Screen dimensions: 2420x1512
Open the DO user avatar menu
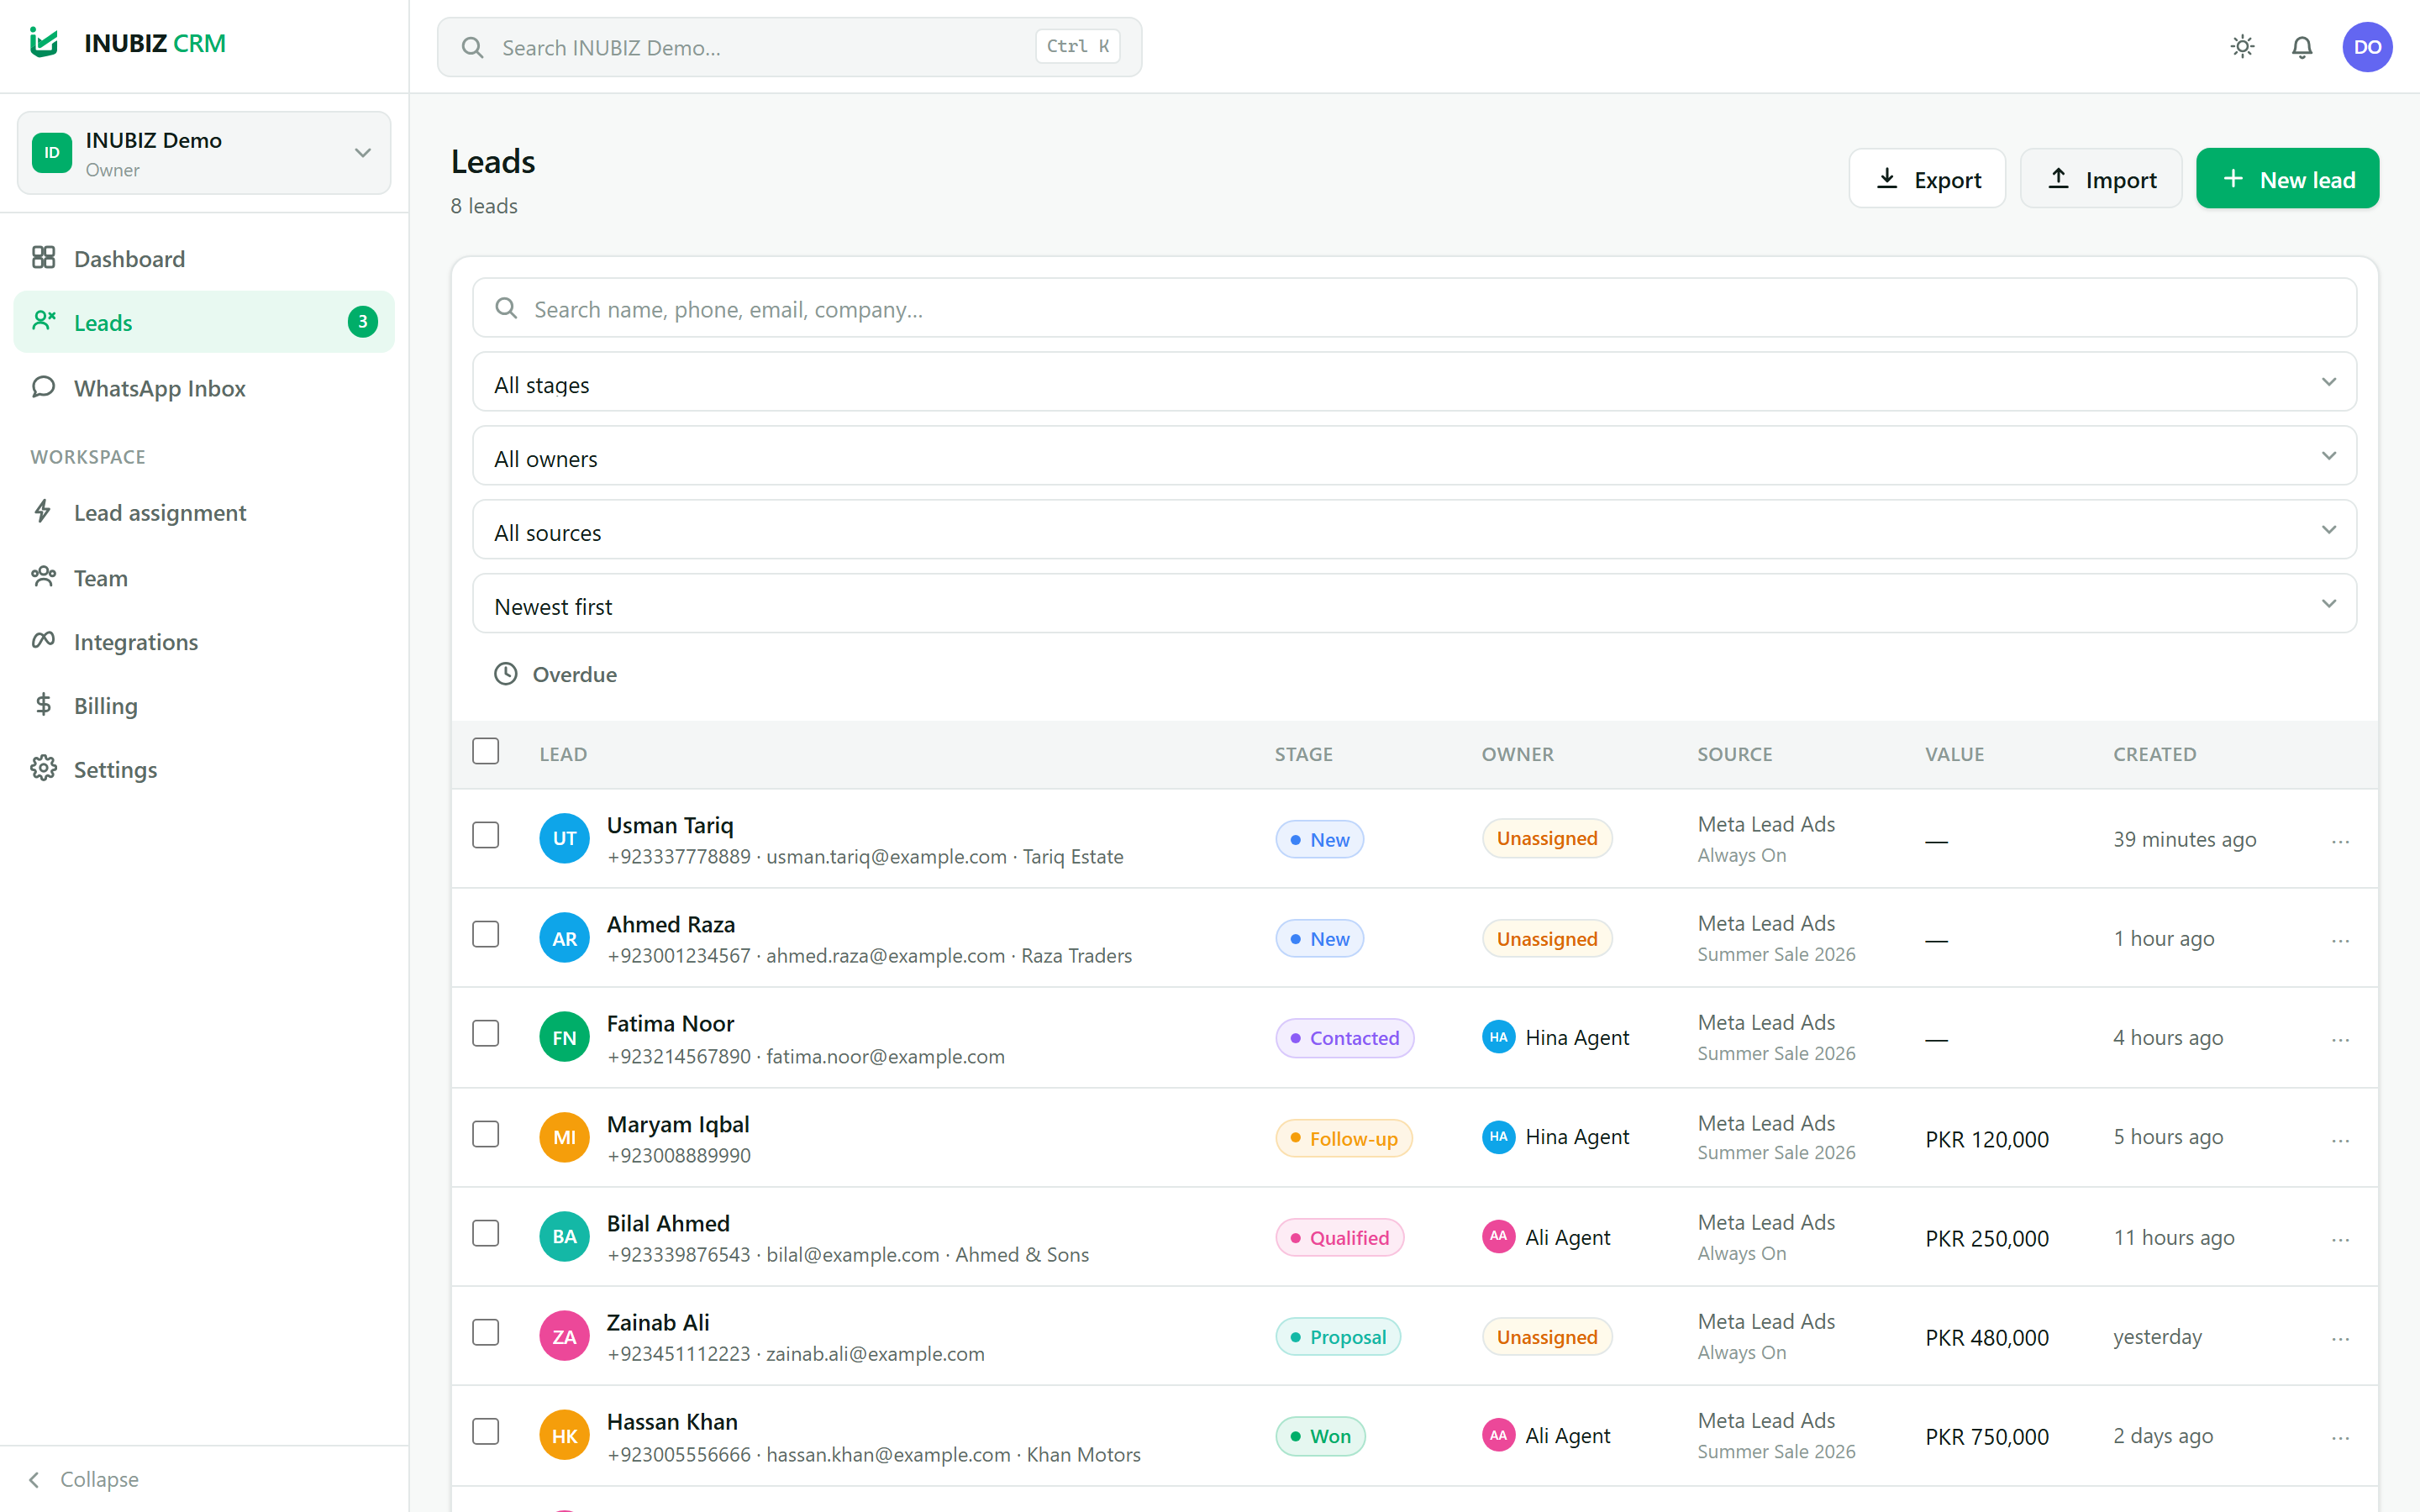(x=2367, y=47)
